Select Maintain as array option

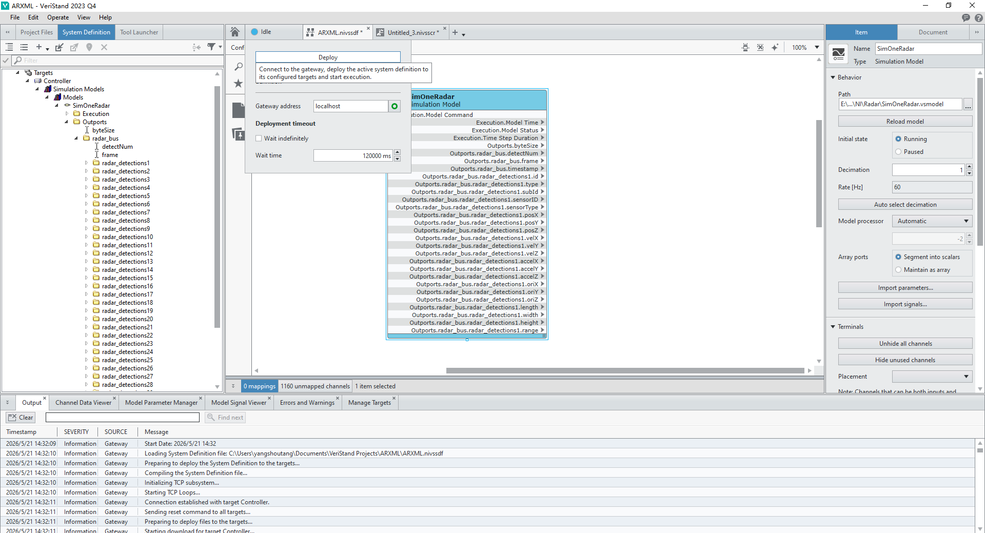tap(898, 270)
